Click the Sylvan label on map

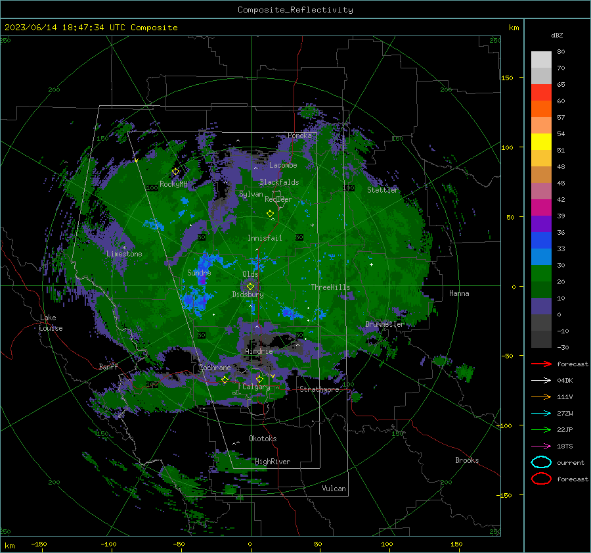(x=251, y=194)
